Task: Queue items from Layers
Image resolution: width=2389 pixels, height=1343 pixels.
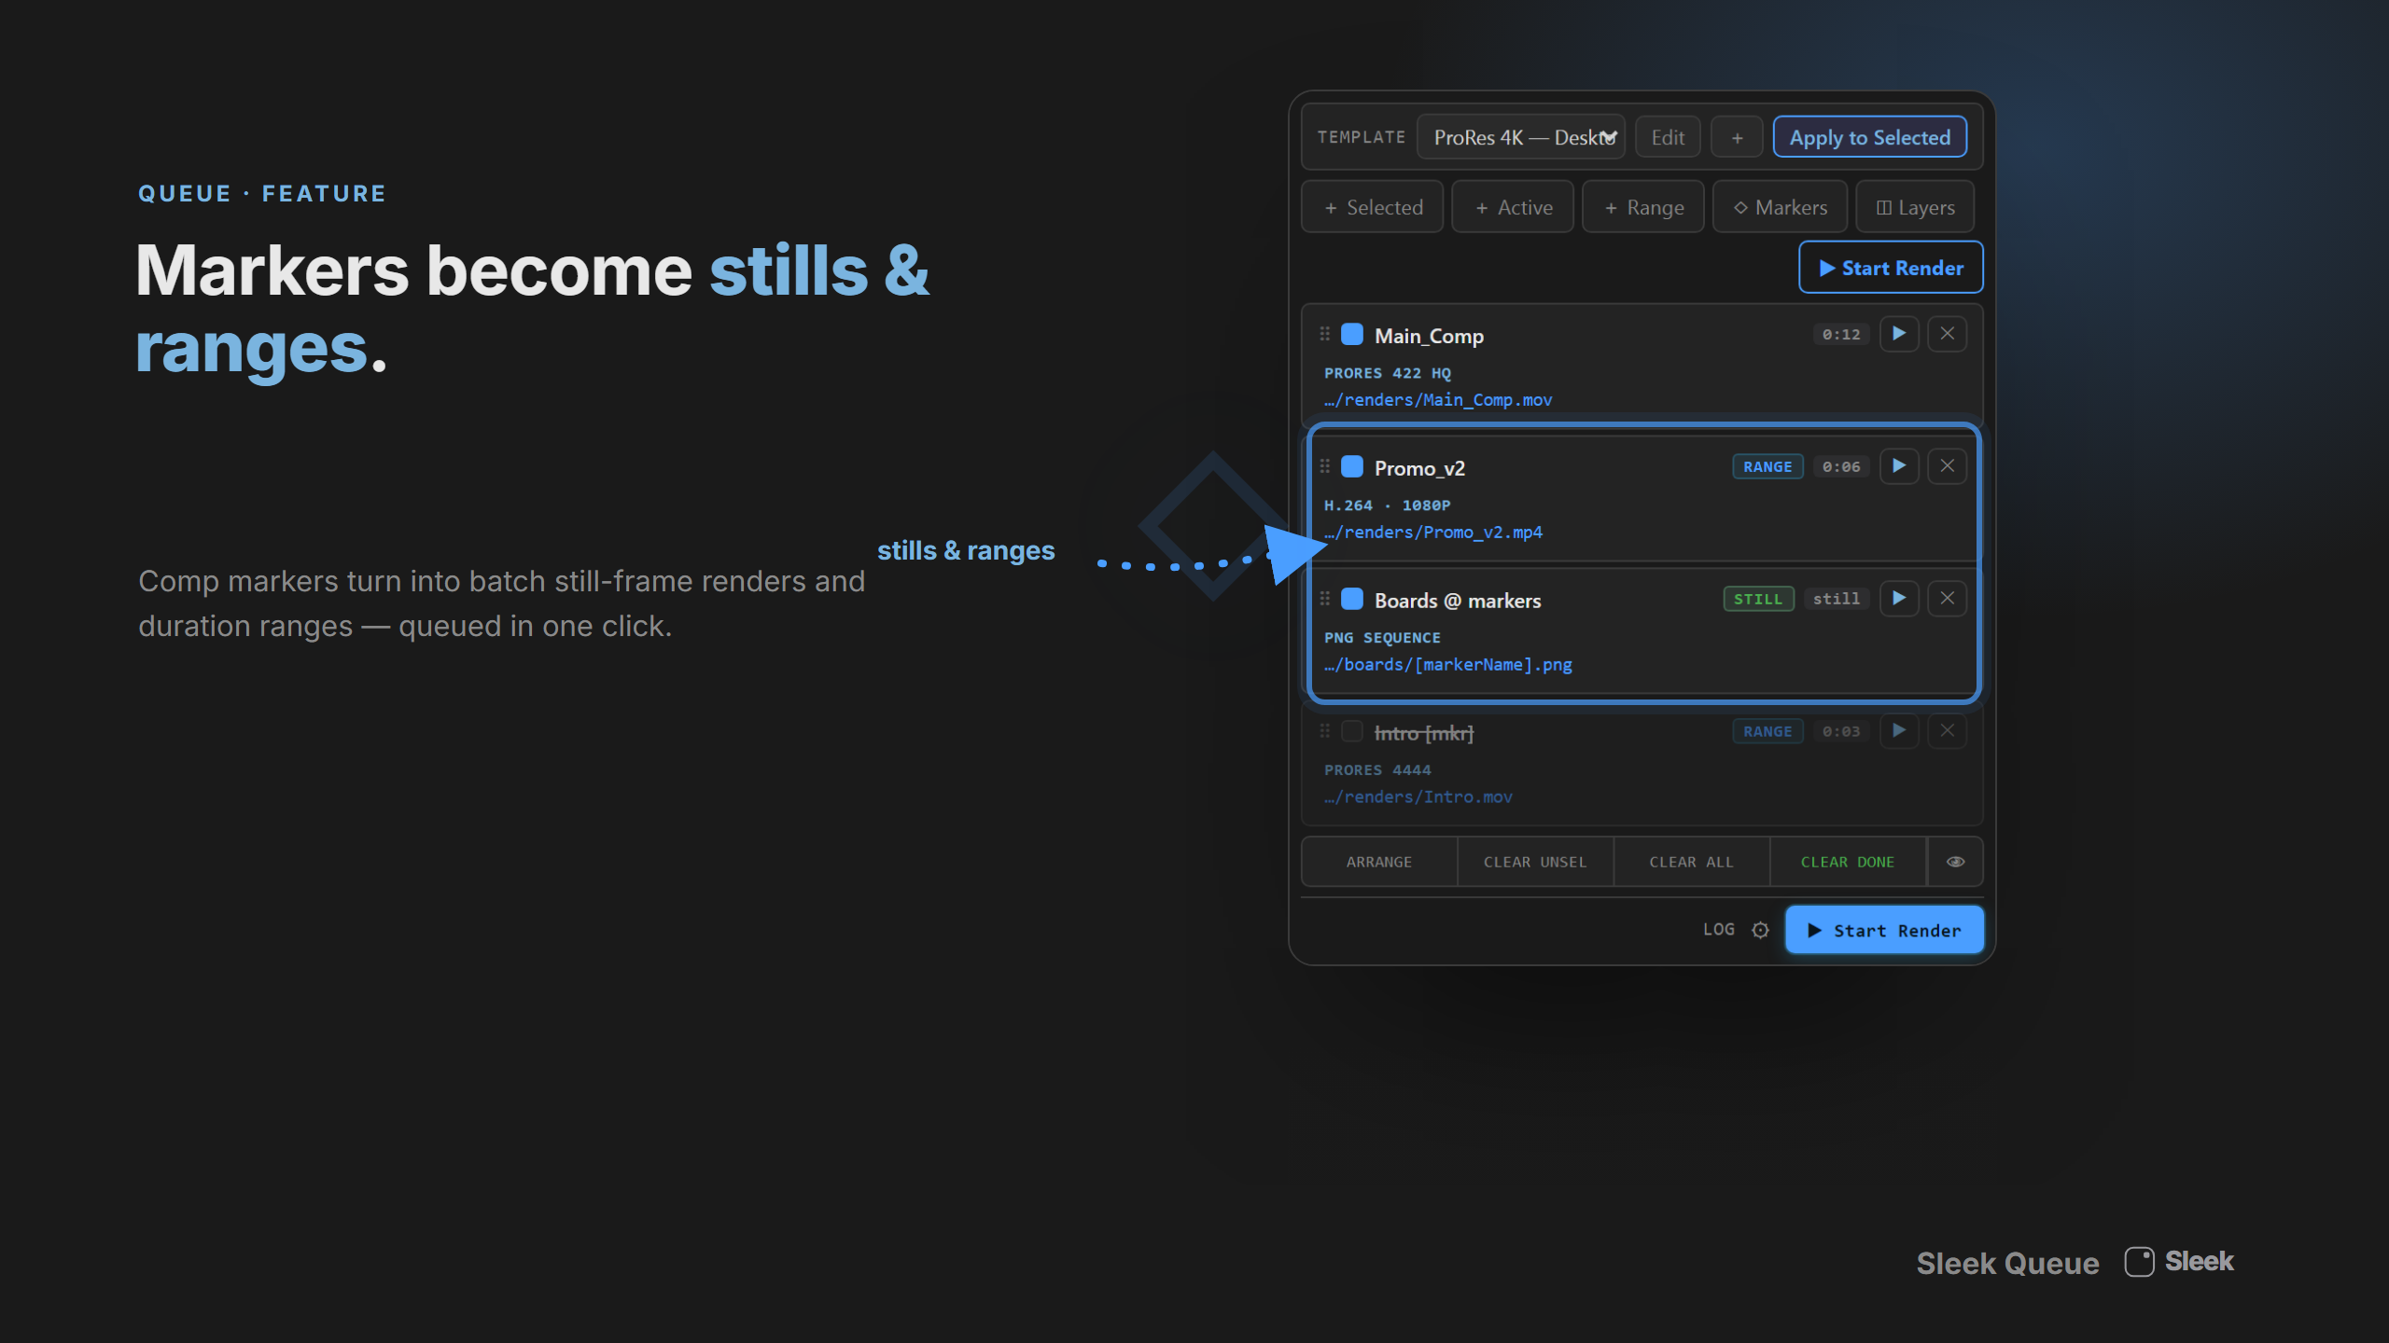Action: 1915,207
